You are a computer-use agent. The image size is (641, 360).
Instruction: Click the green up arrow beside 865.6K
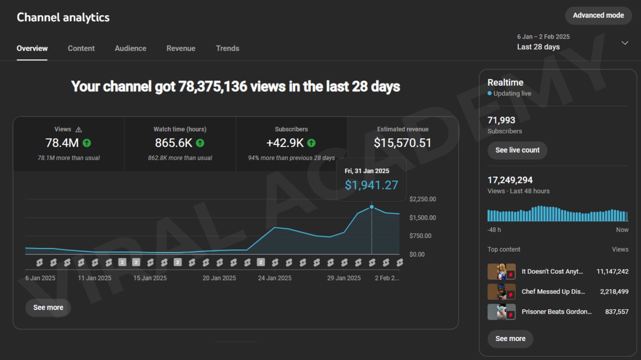pos(200,143)
